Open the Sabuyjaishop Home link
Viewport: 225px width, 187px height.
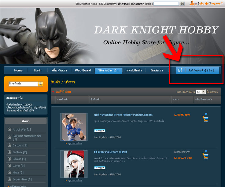click(86, 4)
